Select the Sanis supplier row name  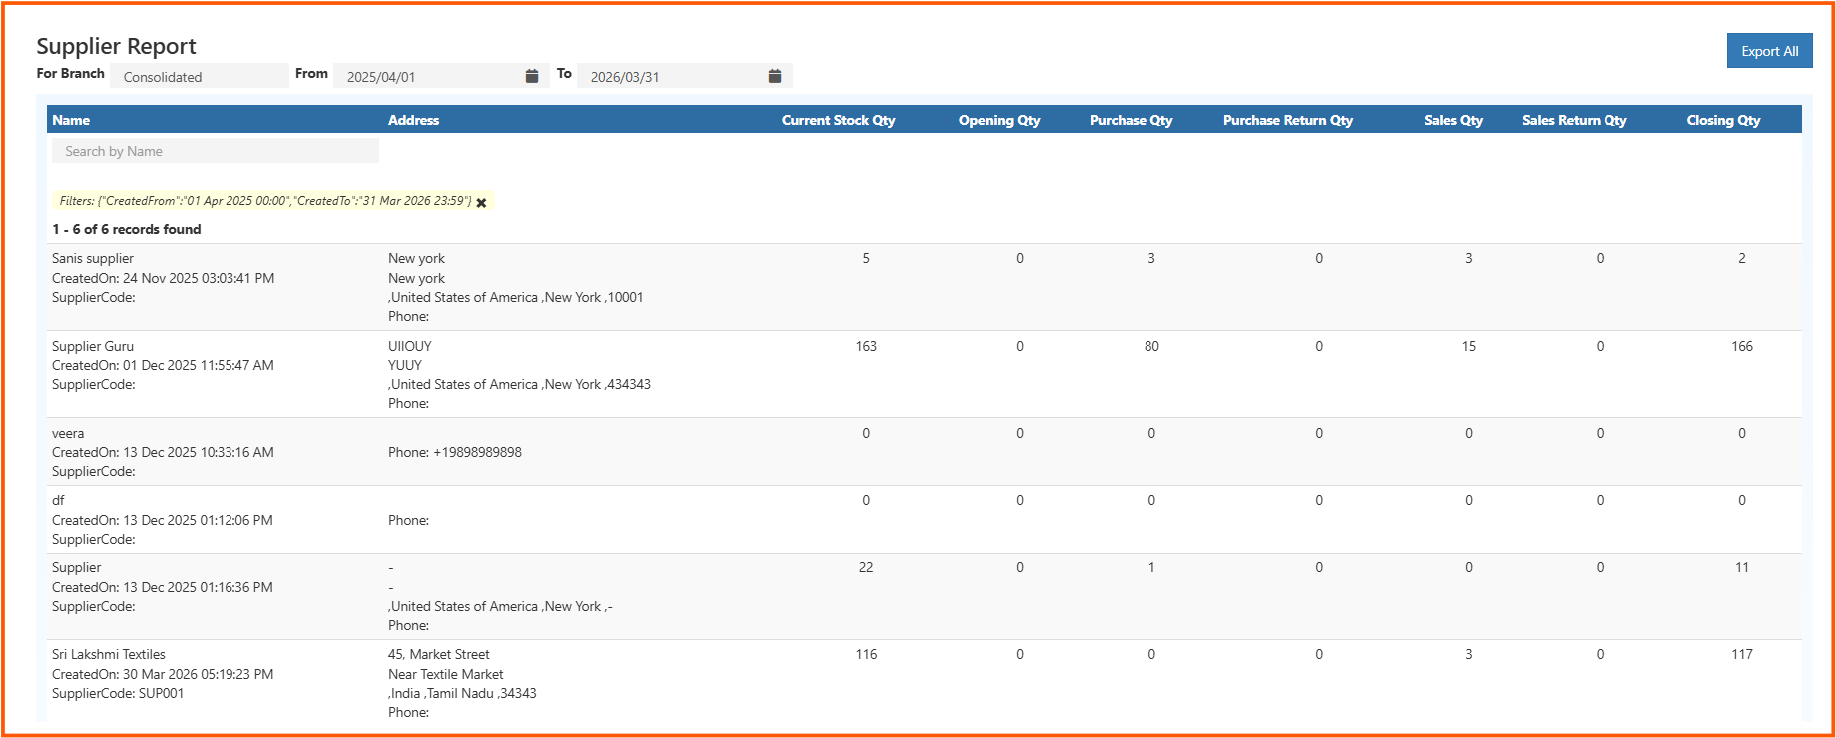point(93,258)
